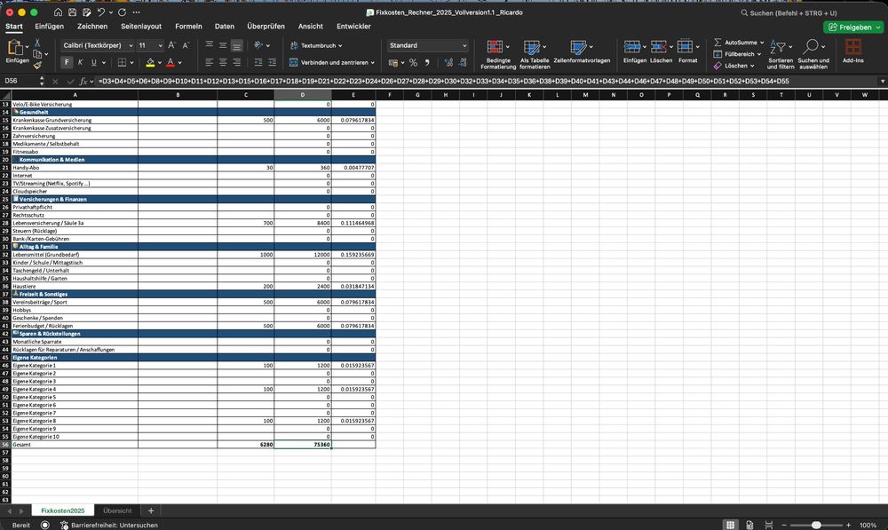Switch to the Übersicht sheet tab
This screenshot has width=888, height=530.
pos(117,510)
